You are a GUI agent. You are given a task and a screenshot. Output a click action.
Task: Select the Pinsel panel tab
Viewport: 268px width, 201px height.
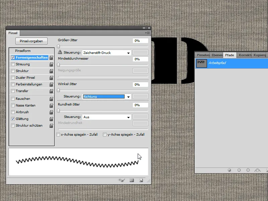tap(13, 33)
